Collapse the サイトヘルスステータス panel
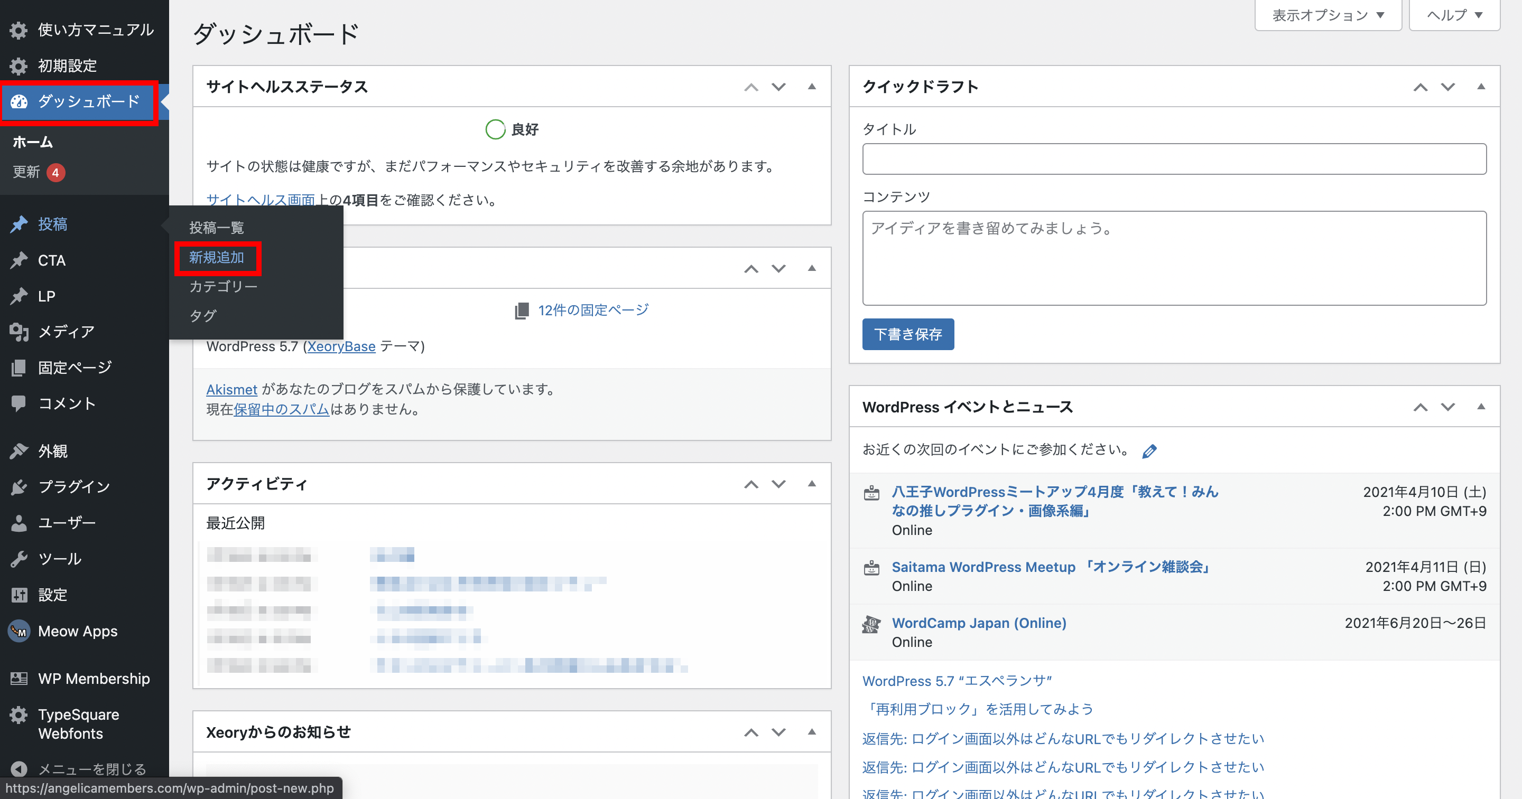Image resolution: width=1522 pixels, height=799 pixels. pos(812,87)
